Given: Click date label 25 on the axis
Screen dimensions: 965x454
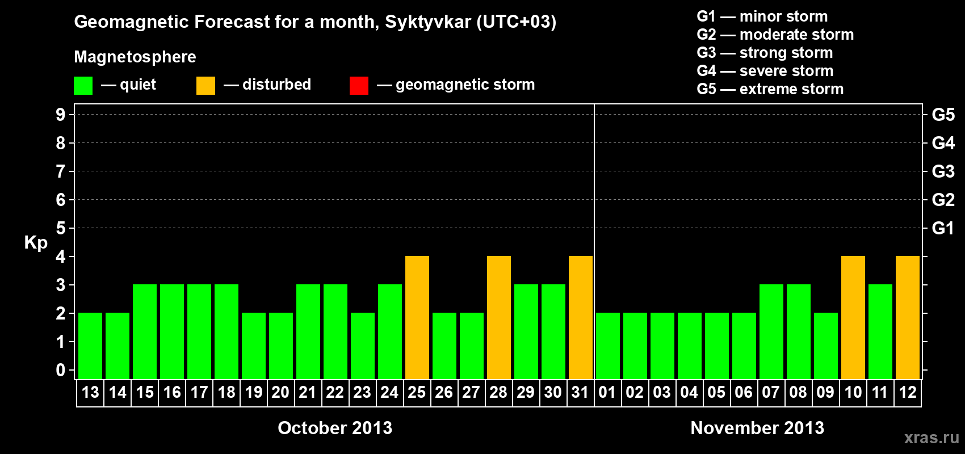Looking at the screenshot, I should pos(417,392).
